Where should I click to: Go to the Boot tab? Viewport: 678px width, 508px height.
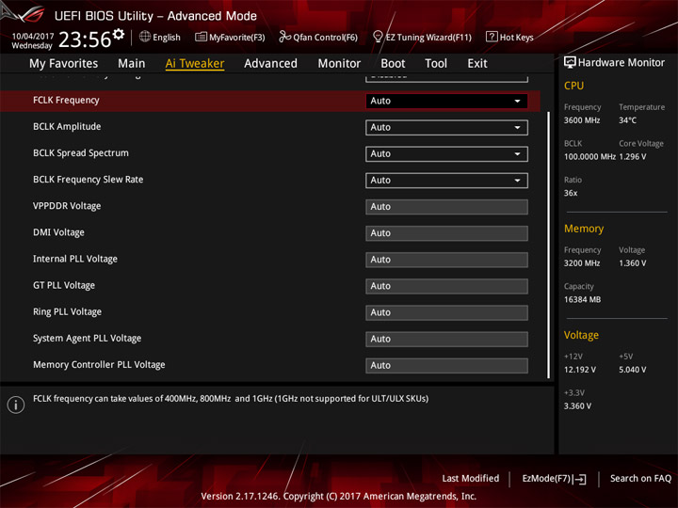click(x=393, y=64)
